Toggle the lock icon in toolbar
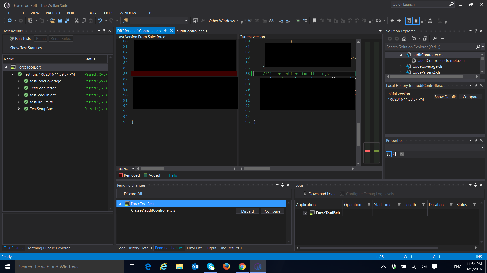Viewport: 487px width, 273px height. point(416,21)
